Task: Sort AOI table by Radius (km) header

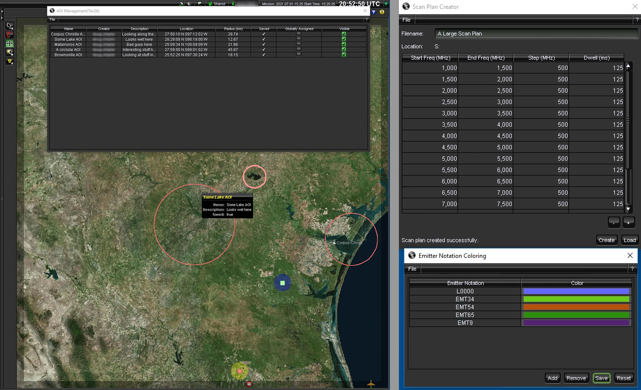Action: coord(233,29)
